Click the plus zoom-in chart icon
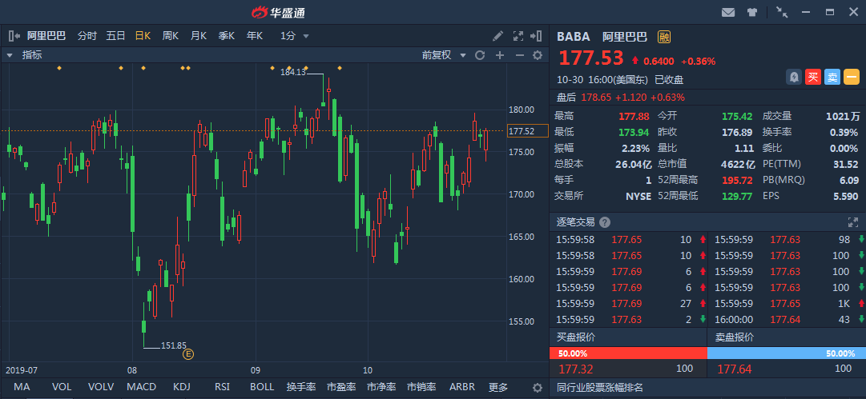866x399 pixels. click(499, 55)
